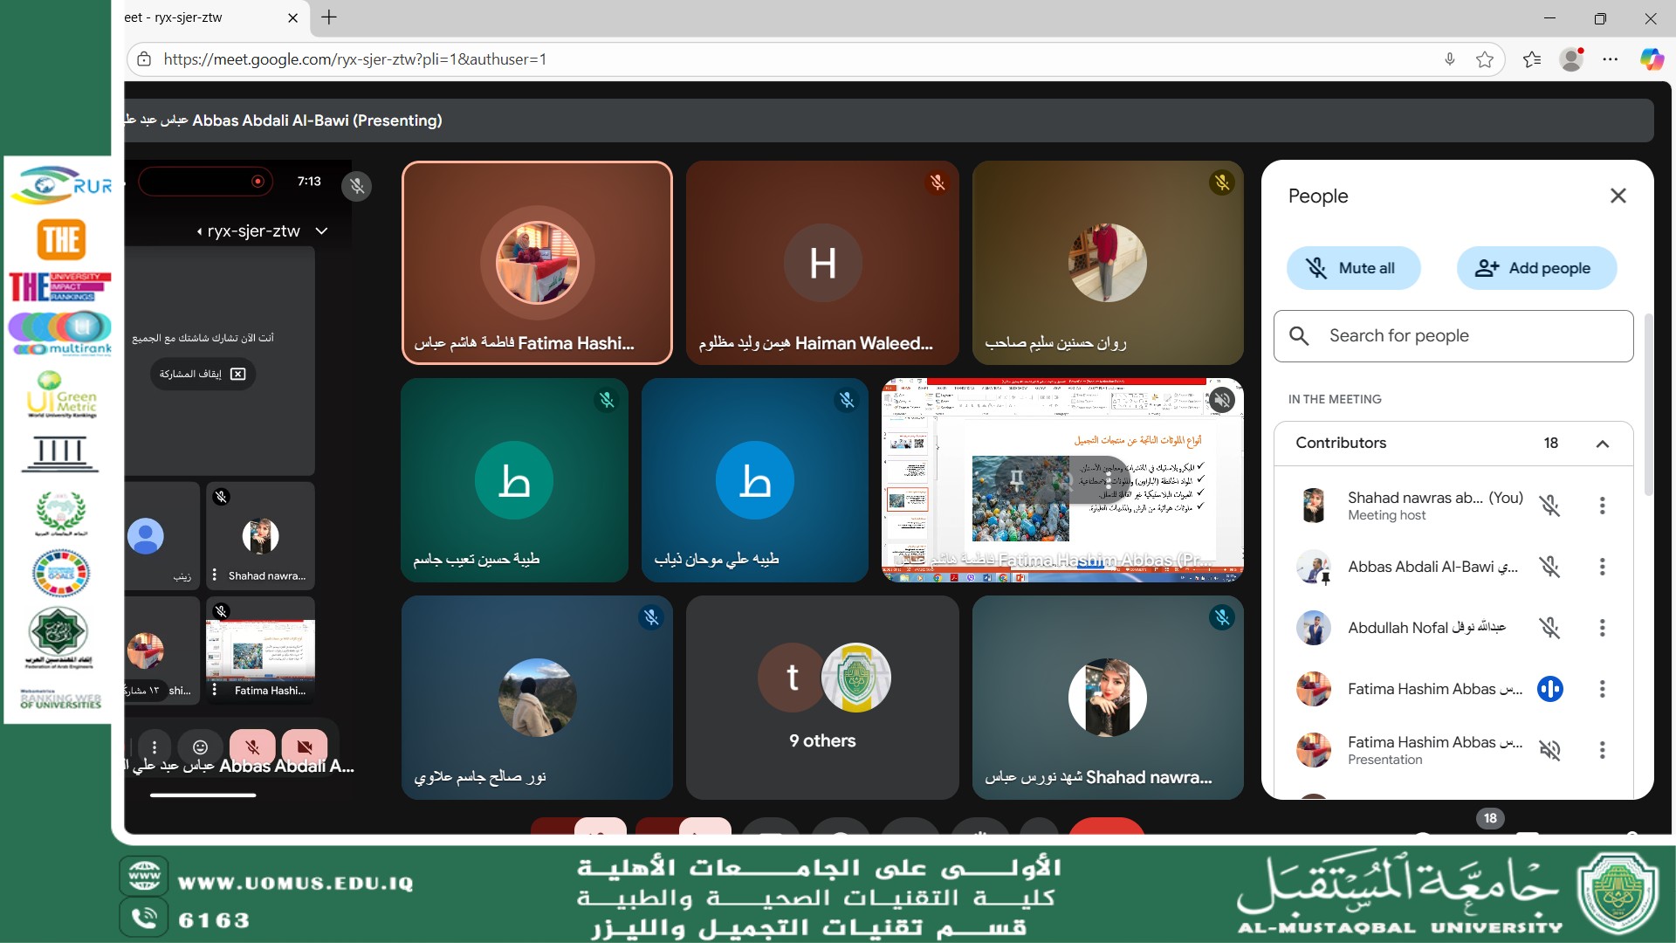Mute the Fatima Hashim Abbas presentation audio

coord(1549,750)
